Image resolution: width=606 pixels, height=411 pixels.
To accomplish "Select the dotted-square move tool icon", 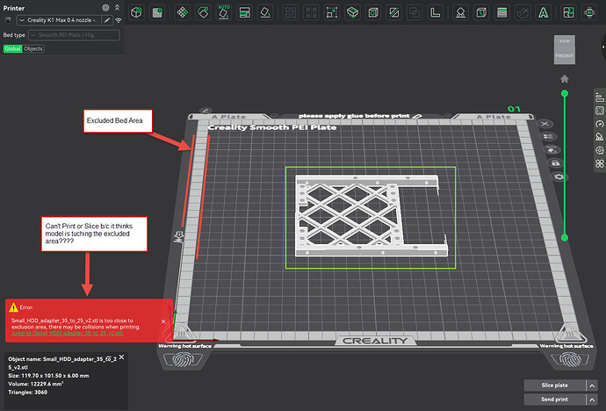I will 332,12.
